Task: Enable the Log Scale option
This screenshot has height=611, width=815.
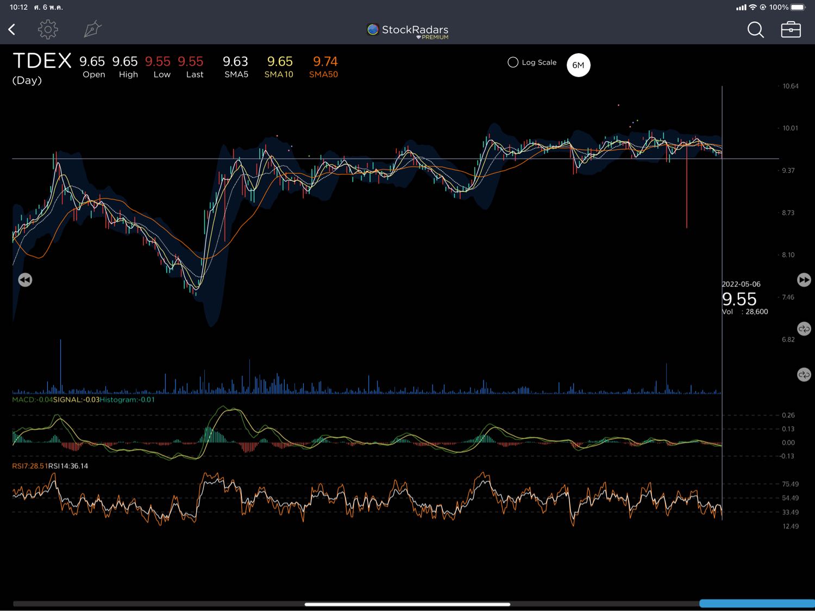Action: point(513,62)
